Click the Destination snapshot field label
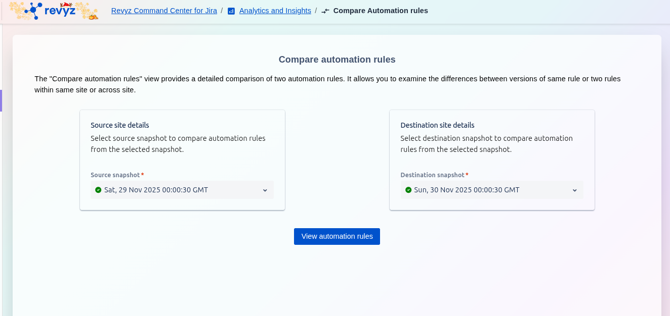Screen dimensions: 670x316 tap(432, 175)
